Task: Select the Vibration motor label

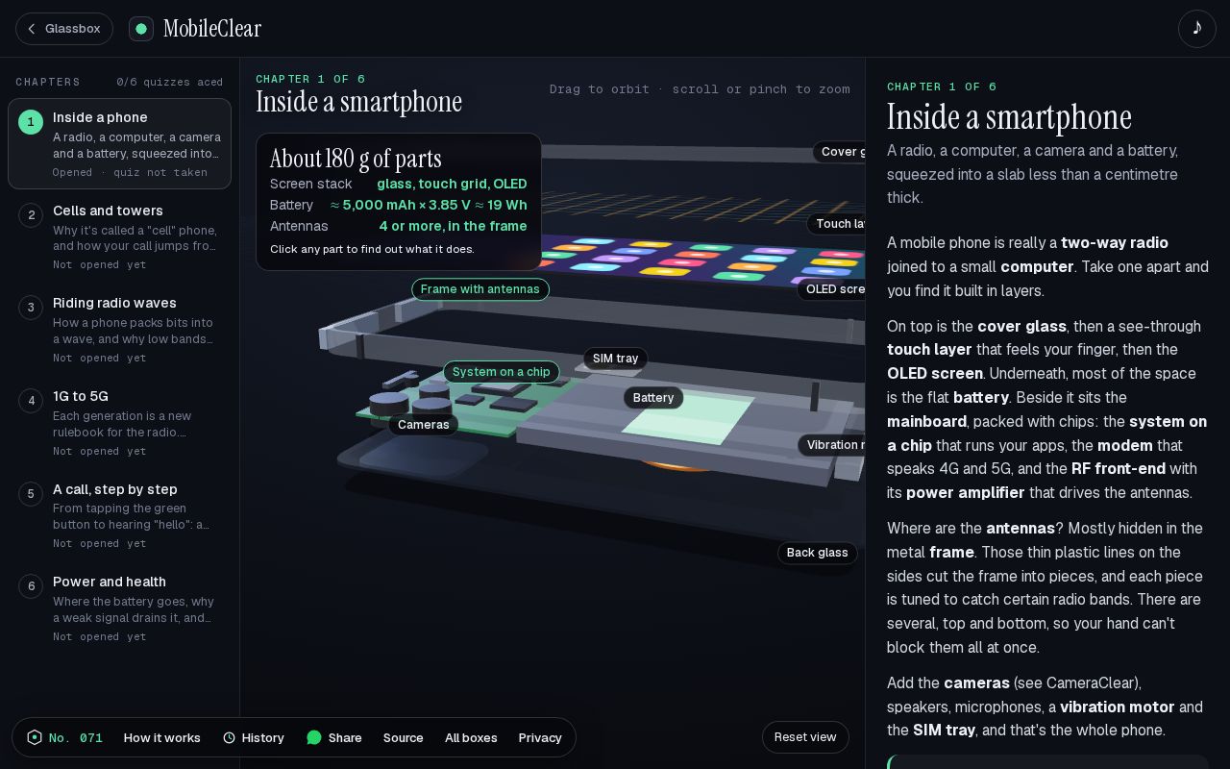Action: point(831,445)
